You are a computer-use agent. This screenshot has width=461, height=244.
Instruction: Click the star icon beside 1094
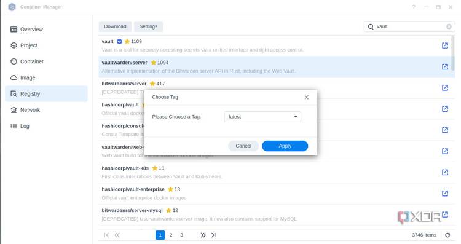[154, 63]
